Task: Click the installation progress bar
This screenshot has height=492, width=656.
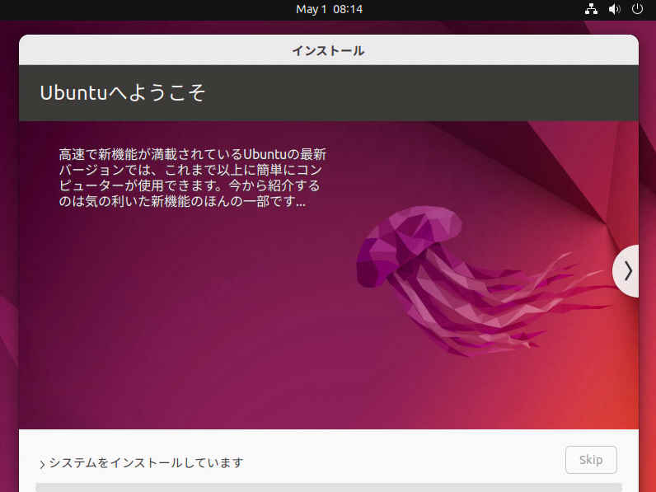Action: tap(329, 487)
